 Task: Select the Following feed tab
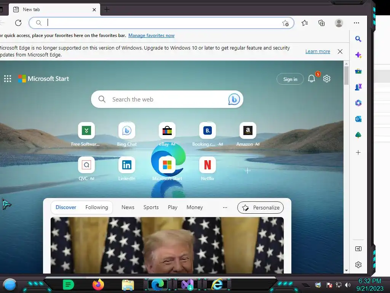pos(96,207)
